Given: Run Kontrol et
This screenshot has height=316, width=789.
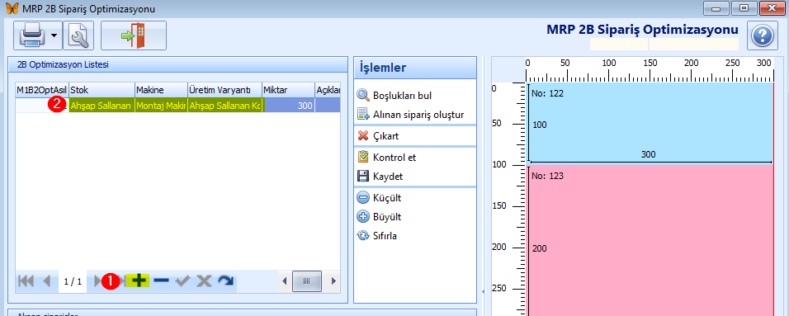Looking at the screenshot, I should [386, 157].
